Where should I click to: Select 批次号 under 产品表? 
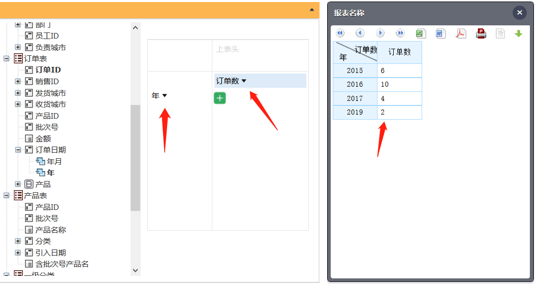(47, 219)
